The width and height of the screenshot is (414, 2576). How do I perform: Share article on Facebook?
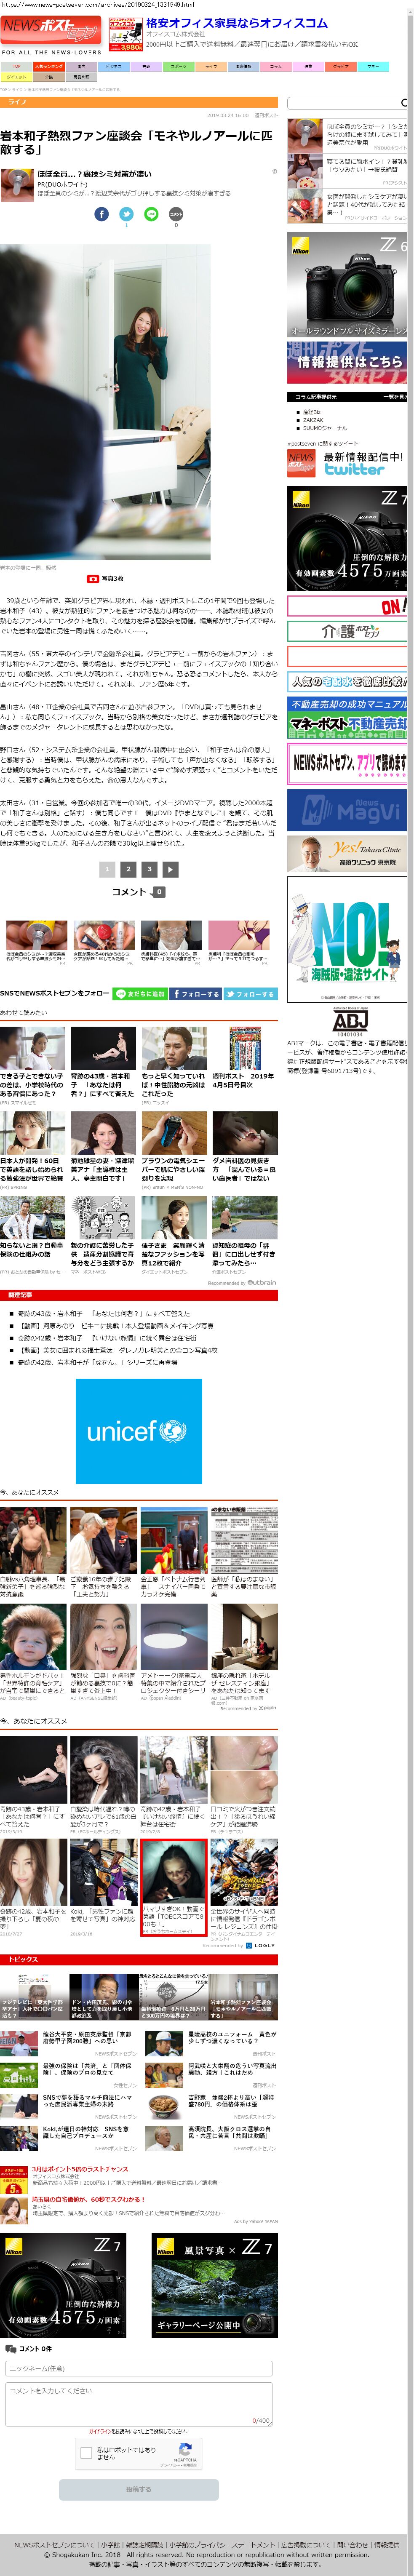click(102, 214)
